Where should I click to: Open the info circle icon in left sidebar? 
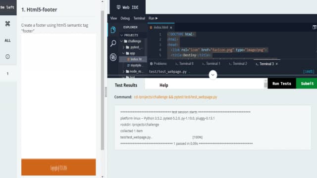coord(8,56)
